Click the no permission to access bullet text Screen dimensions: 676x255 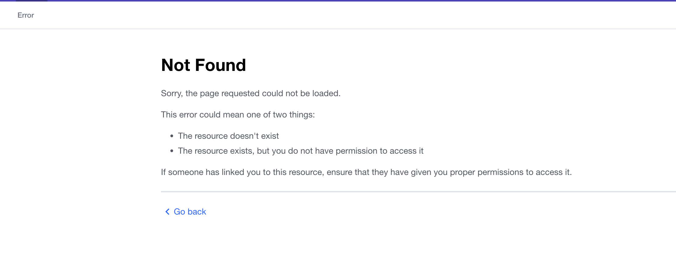pyautogui.click(x=301, y=151)
